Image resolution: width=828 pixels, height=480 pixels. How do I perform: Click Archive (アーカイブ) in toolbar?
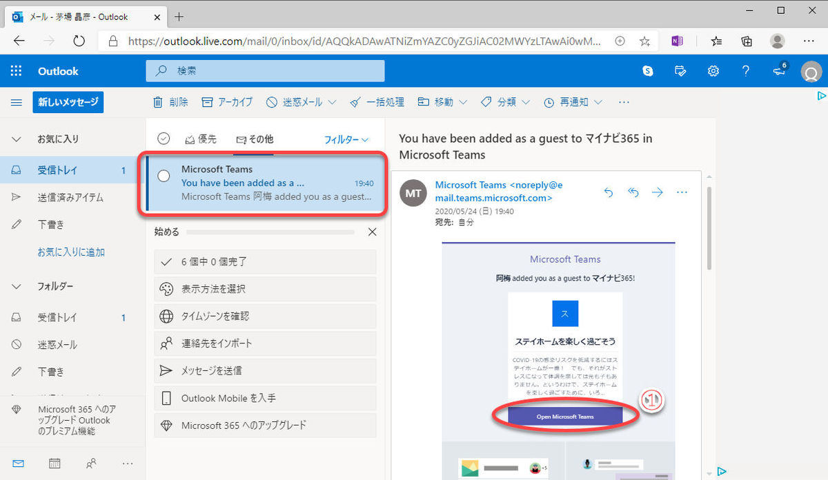pyautogui.click(x=227, y=102)
